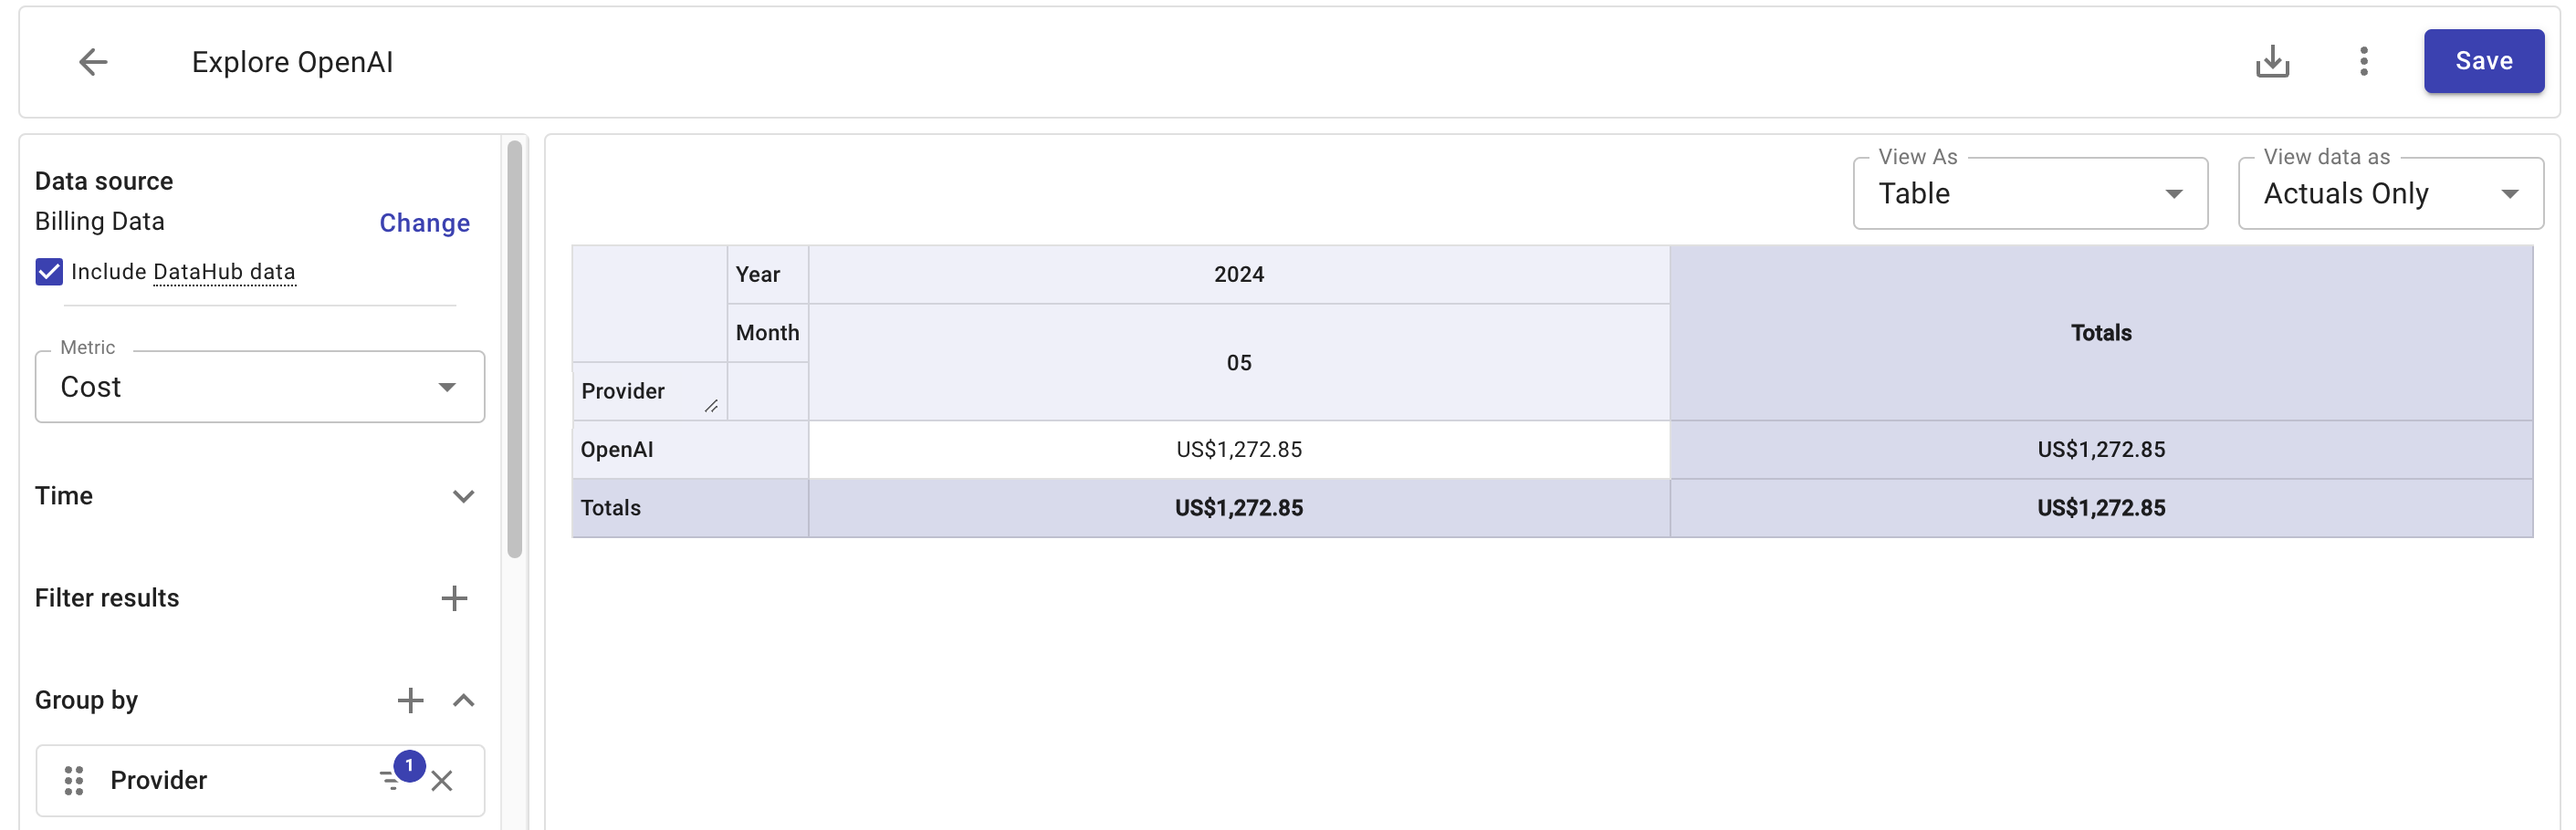Screen dimensions: 2576x830
Task: Open the three-dot more options menu
Action: (2363, 62)
